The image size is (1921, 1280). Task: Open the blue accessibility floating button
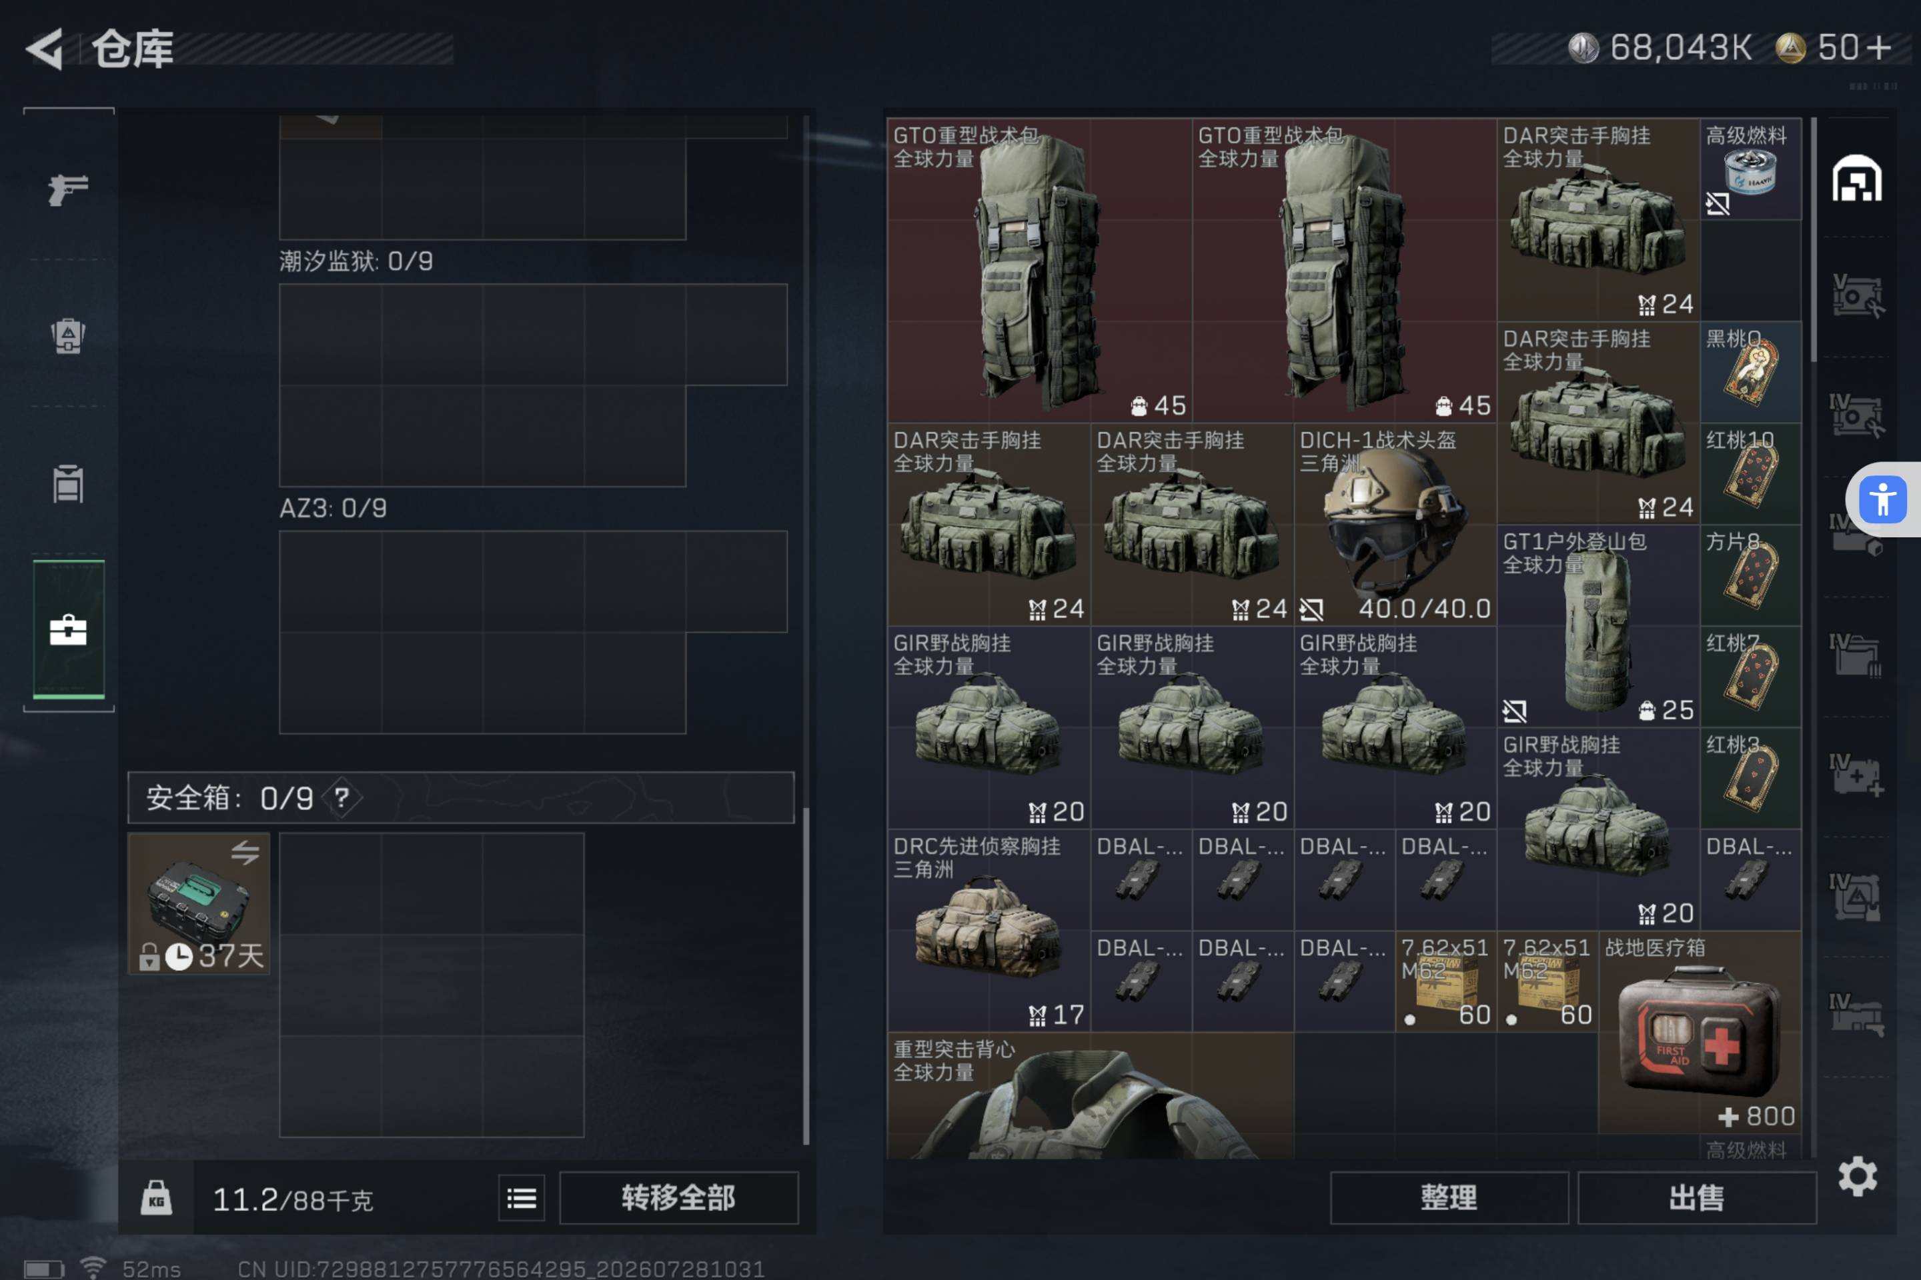(1882, 499)
